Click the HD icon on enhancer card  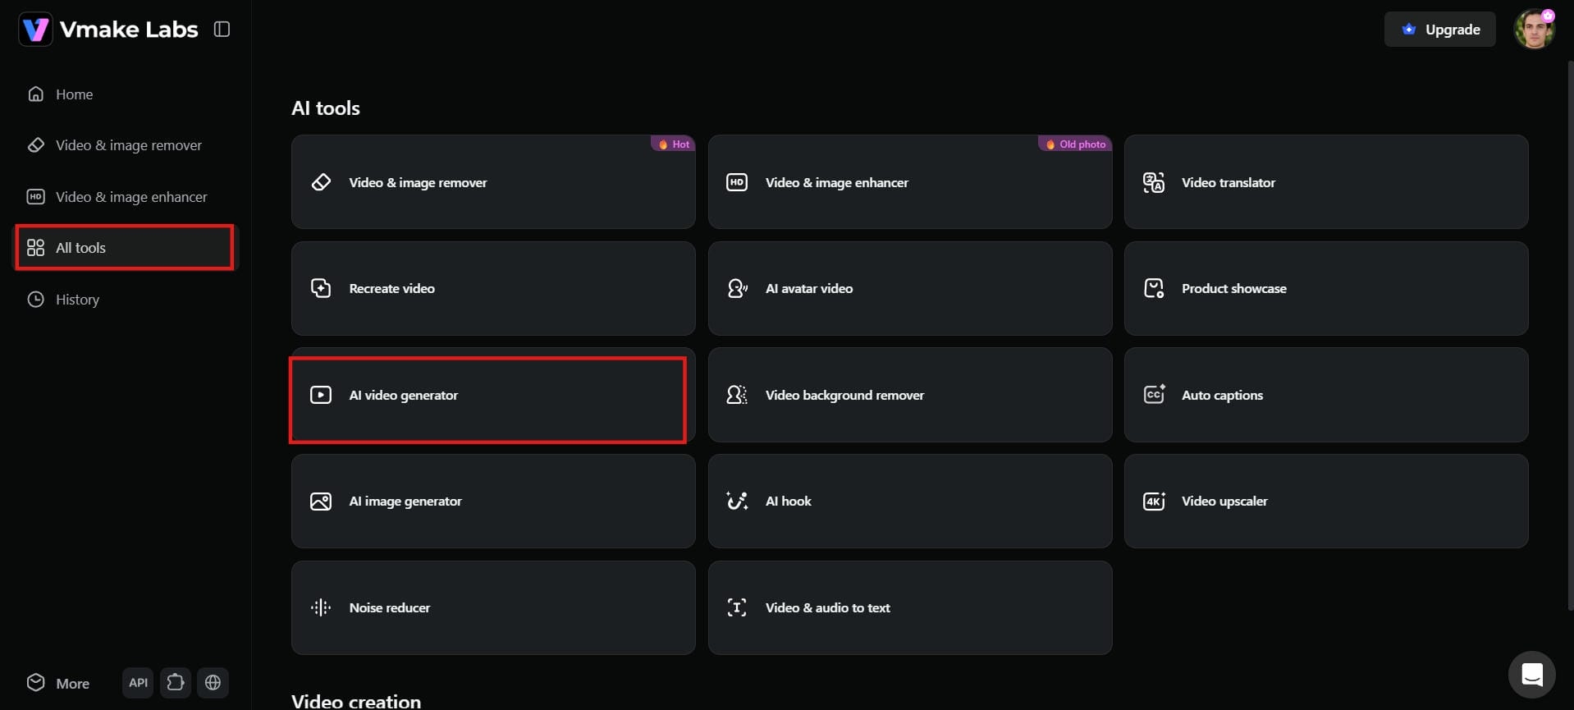point(737,182)
